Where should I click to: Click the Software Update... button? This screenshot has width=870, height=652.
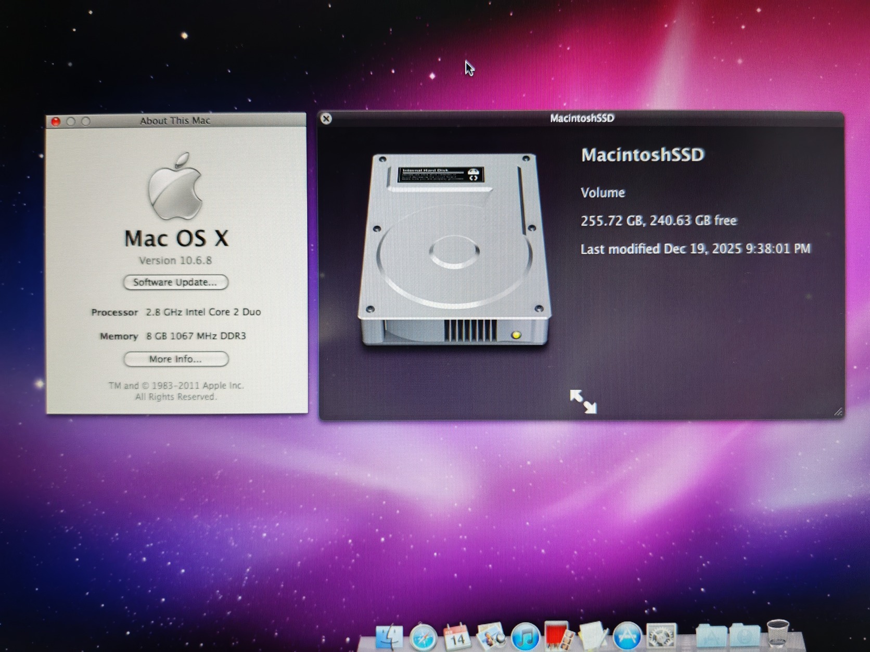[175, 282]
